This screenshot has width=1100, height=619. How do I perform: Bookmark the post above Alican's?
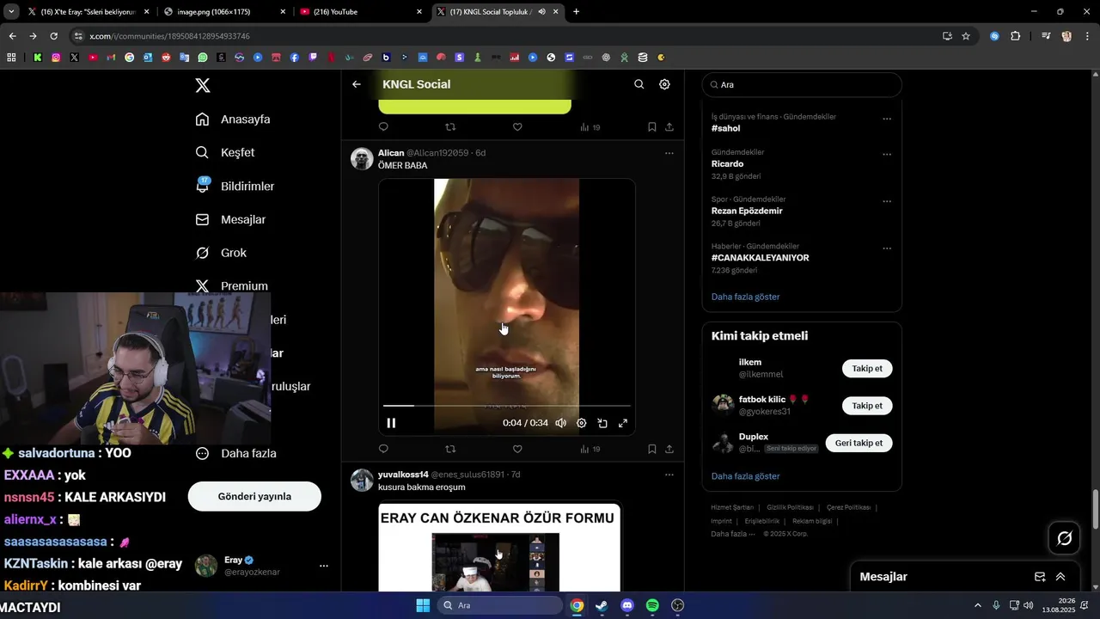(651, 127)
